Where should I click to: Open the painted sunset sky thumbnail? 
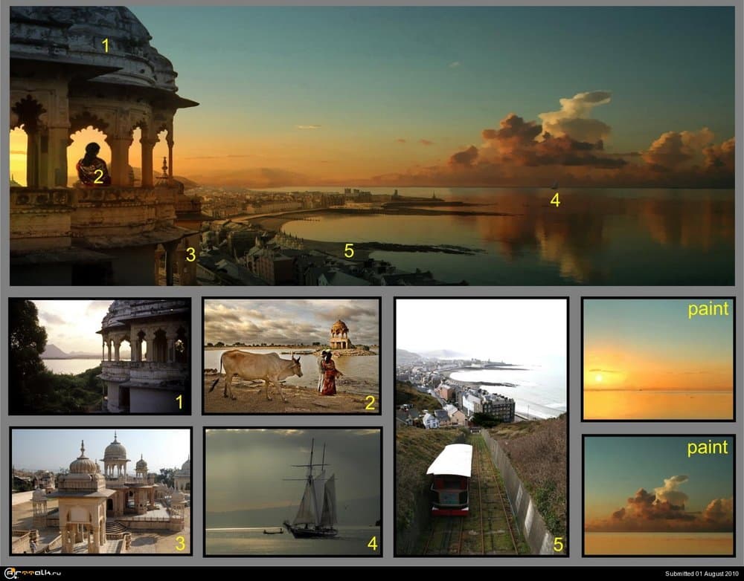click(x=658, y=359)
